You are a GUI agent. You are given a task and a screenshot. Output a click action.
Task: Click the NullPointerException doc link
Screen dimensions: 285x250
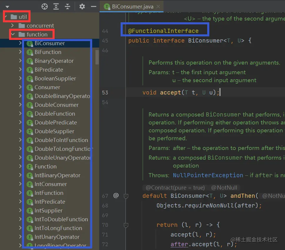point(208,175)
